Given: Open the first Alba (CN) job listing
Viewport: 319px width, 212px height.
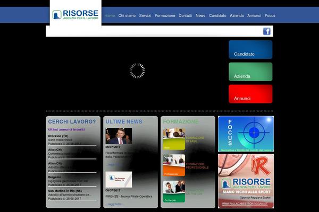Looking at the screenshot, I should (x=55, y=149).
